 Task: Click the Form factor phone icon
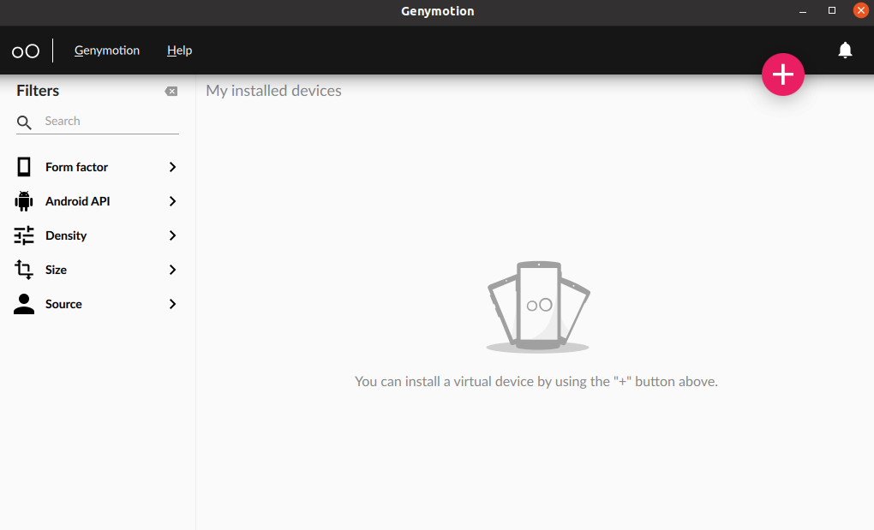tap(24, 167)
